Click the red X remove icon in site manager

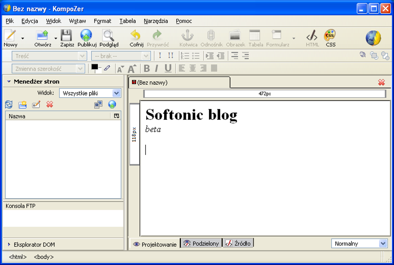coord(50,104)
